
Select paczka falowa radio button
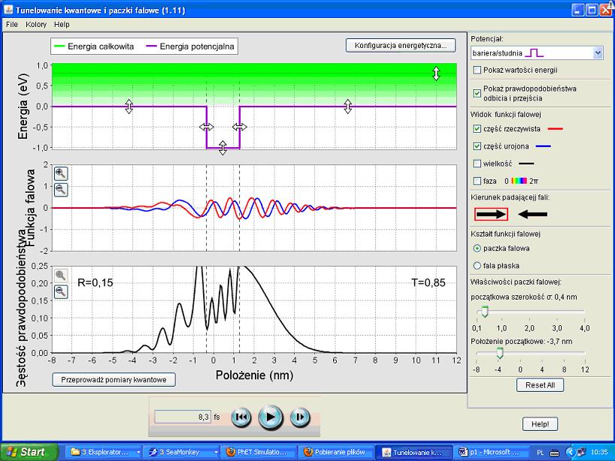point(477,249)
